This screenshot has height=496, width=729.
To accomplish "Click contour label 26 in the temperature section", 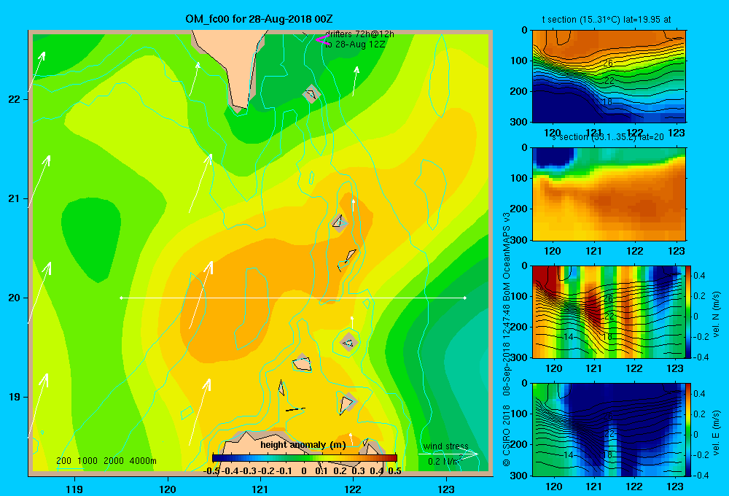I will tap(608, 62).
